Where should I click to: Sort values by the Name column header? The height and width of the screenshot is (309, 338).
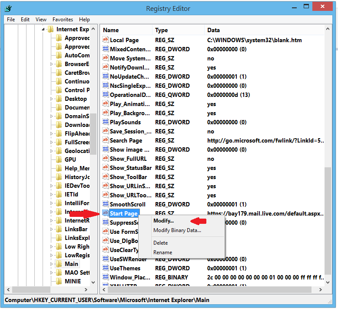[126, 30]
